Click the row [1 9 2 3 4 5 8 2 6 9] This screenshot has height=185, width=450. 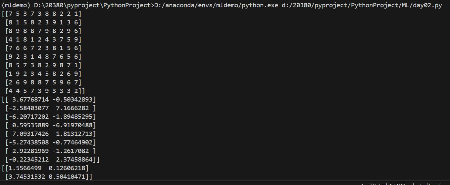click(43, 74)
